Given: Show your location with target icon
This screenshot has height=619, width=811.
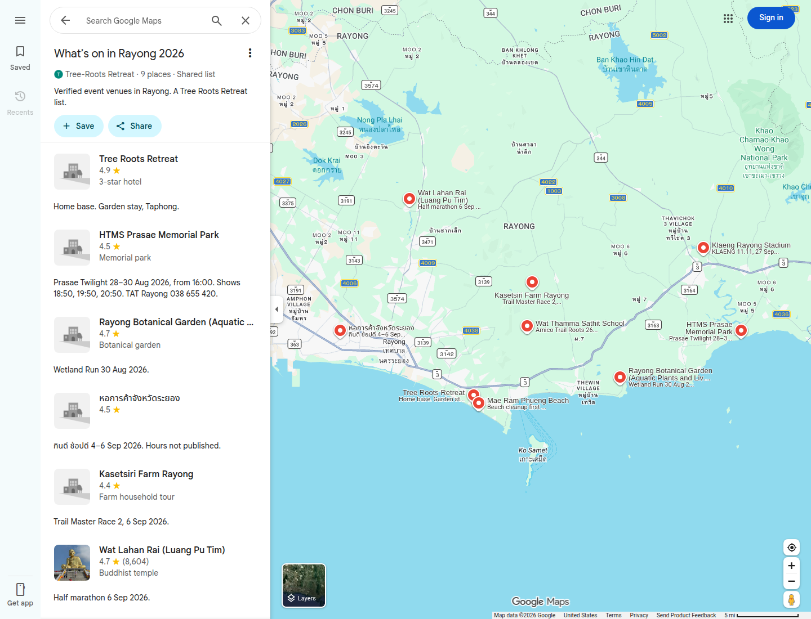Looking at the screenshot, I should pyautogui.click(x=791, y=548).
